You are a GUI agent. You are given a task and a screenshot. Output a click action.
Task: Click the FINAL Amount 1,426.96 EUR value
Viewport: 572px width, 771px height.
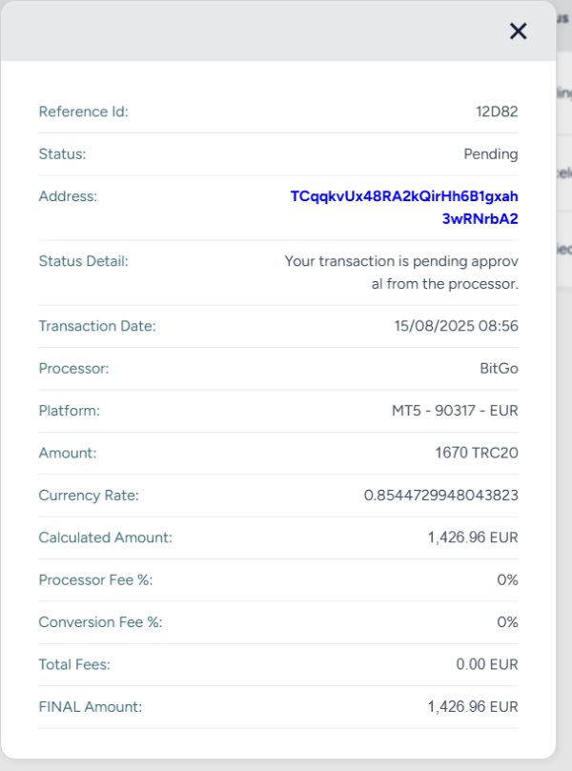point(473,706)
